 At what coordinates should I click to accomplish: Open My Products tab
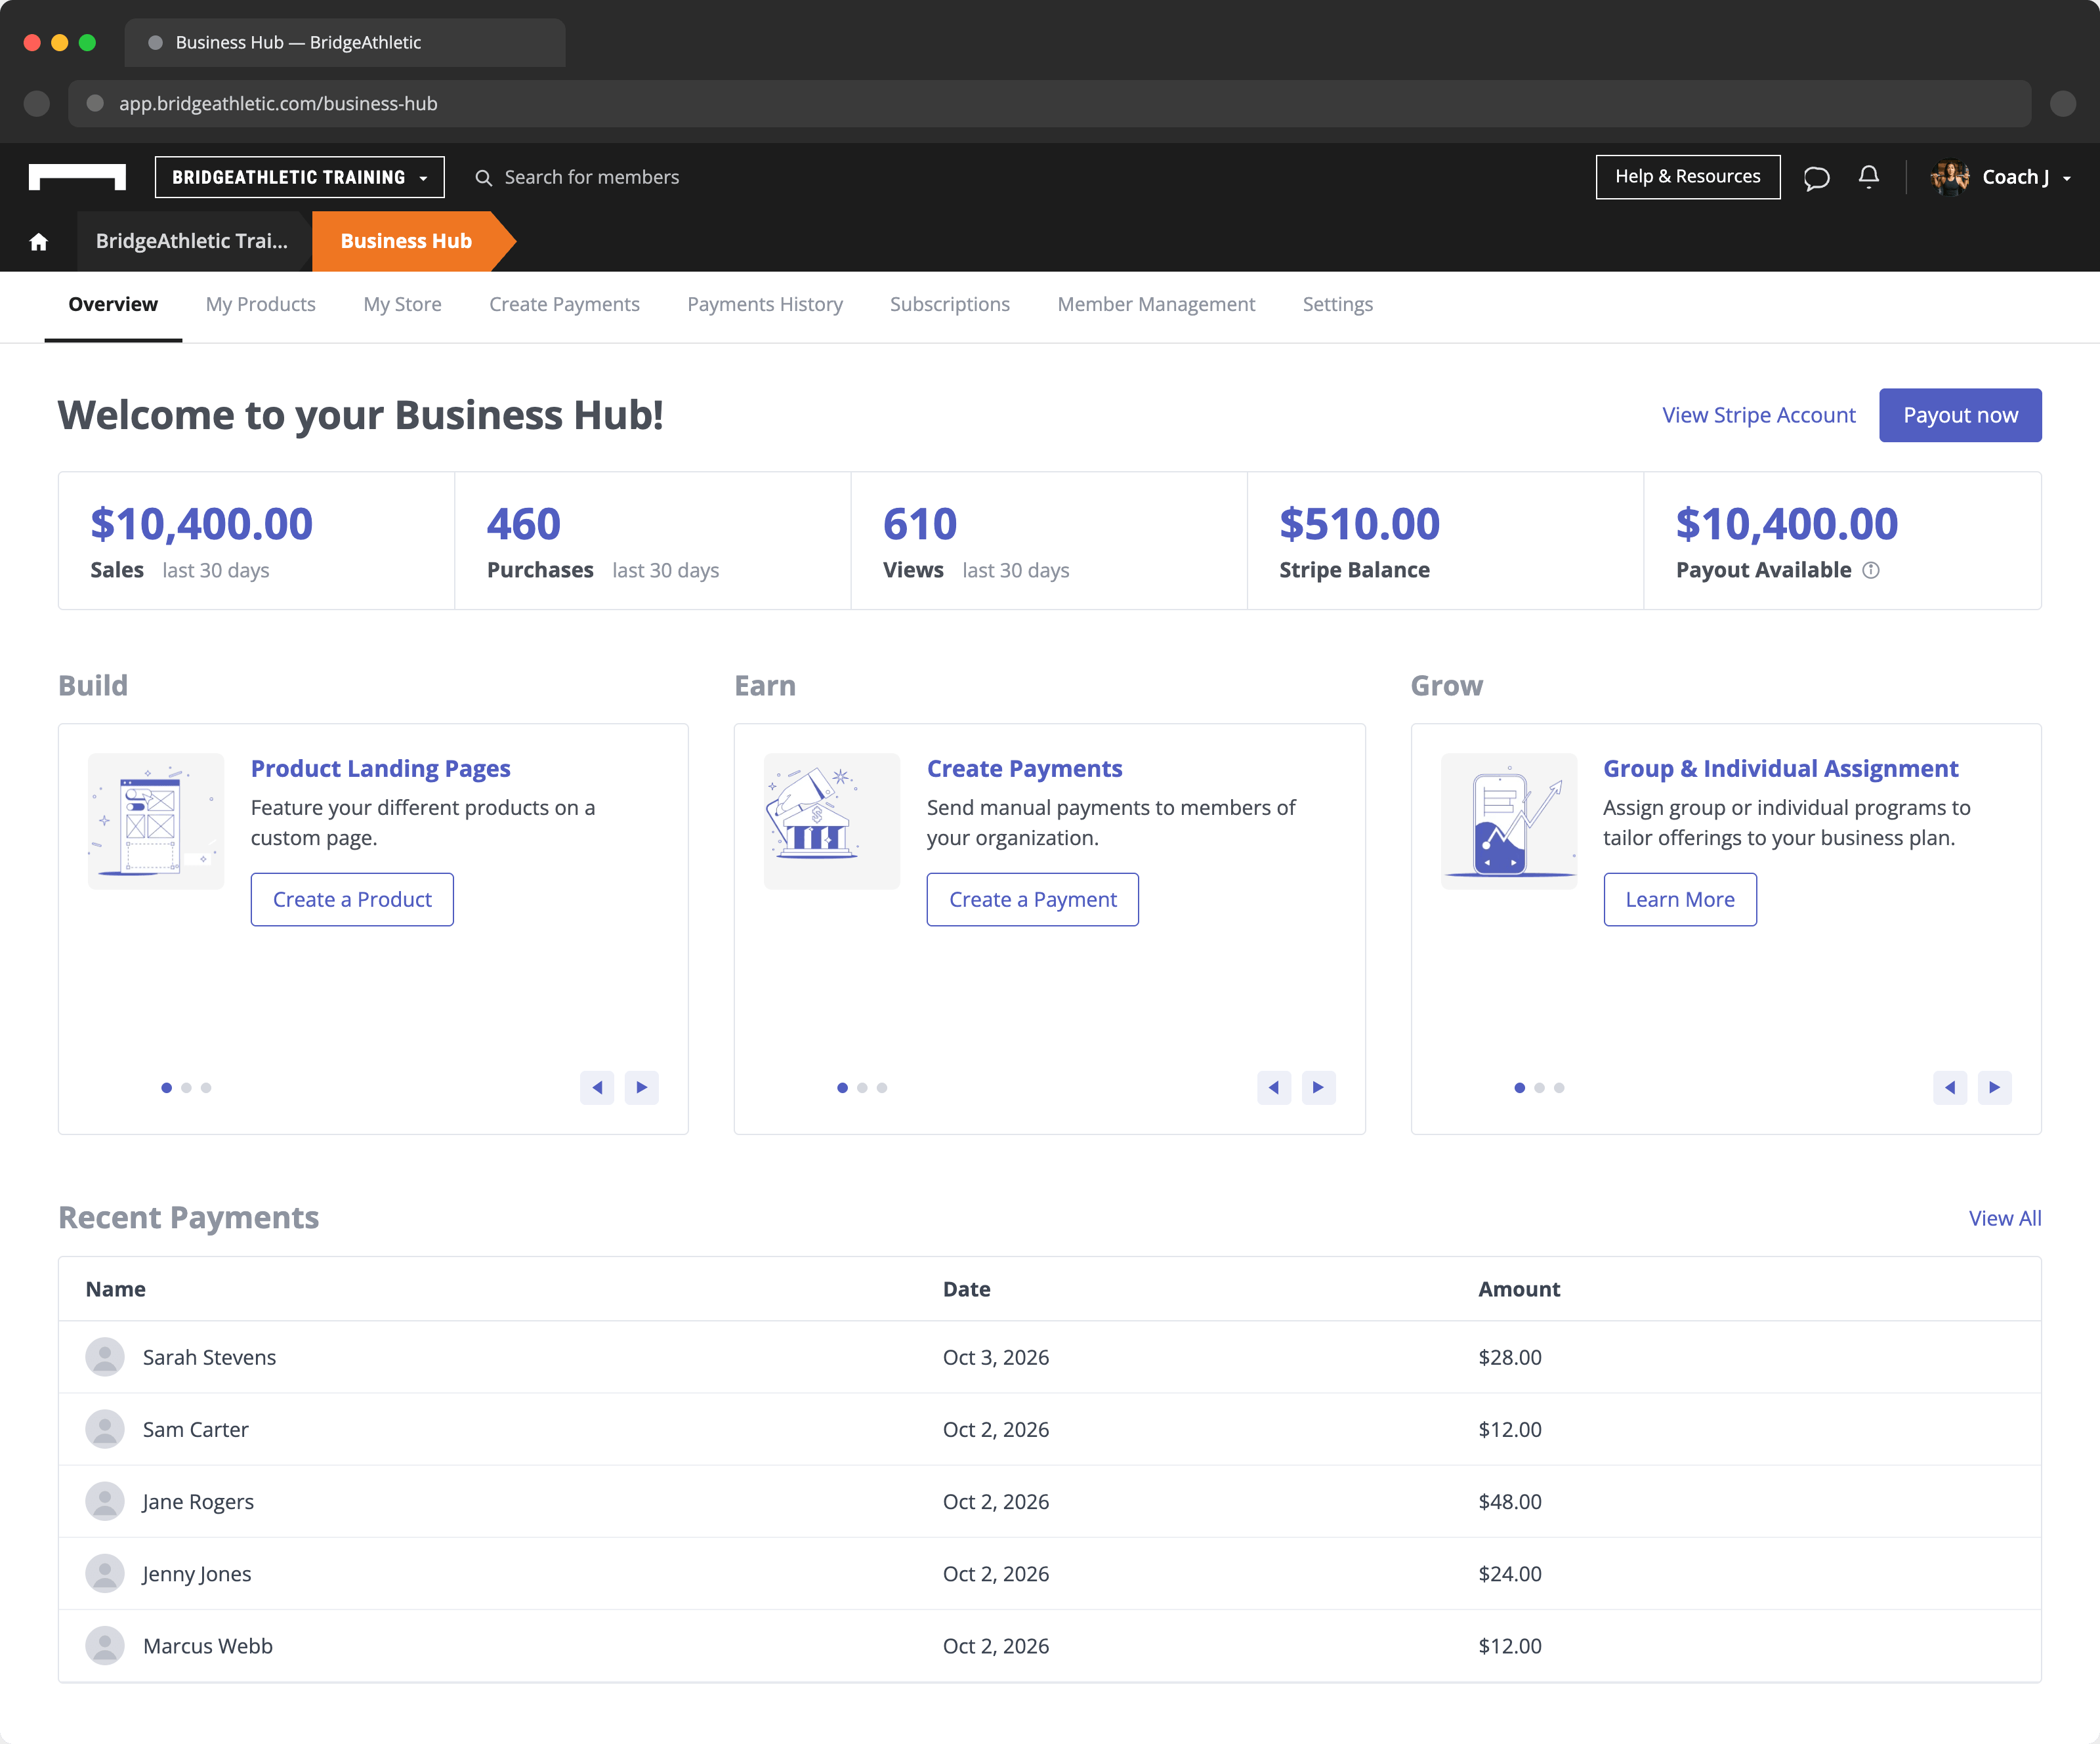click(260, 304)
